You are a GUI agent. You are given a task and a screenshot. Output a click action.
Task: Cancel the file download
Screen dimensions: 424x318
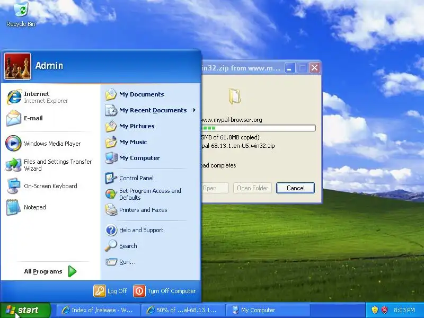[295, 188]
